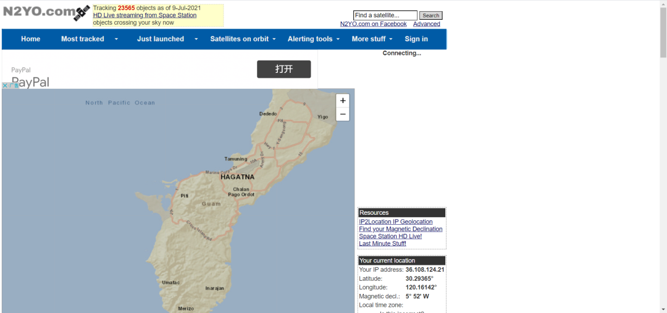
Task: Click the Inarajan label on the map
Action: pyautogui.click(x=214, y=288)
